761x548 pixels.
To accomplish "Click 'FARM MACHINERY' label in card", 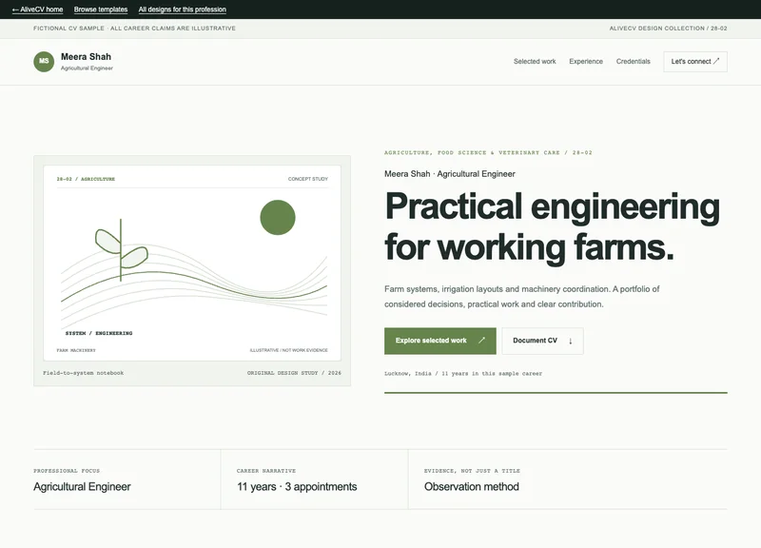I will (76, 350).
